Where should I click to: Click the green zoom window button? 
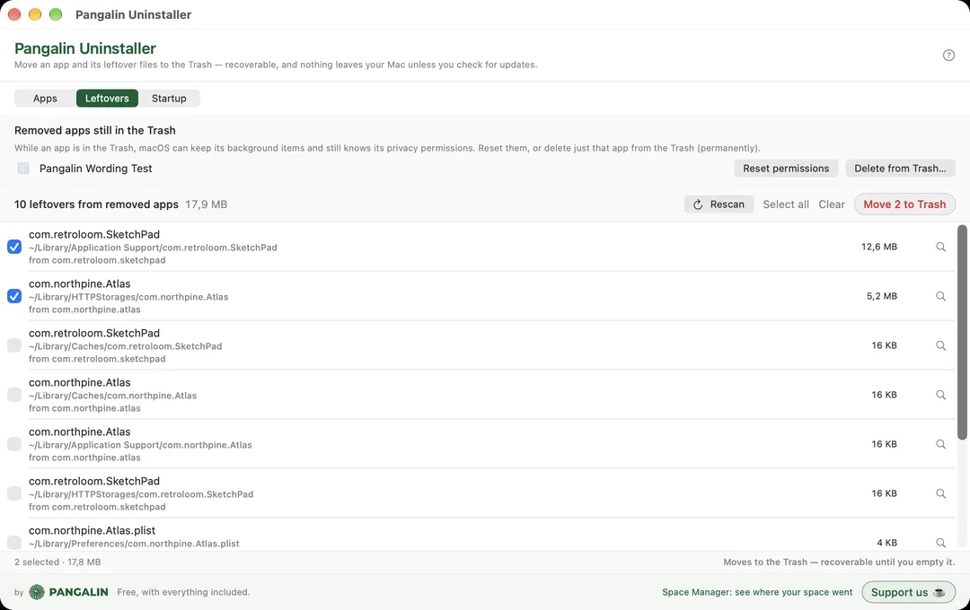coord(56,14)
